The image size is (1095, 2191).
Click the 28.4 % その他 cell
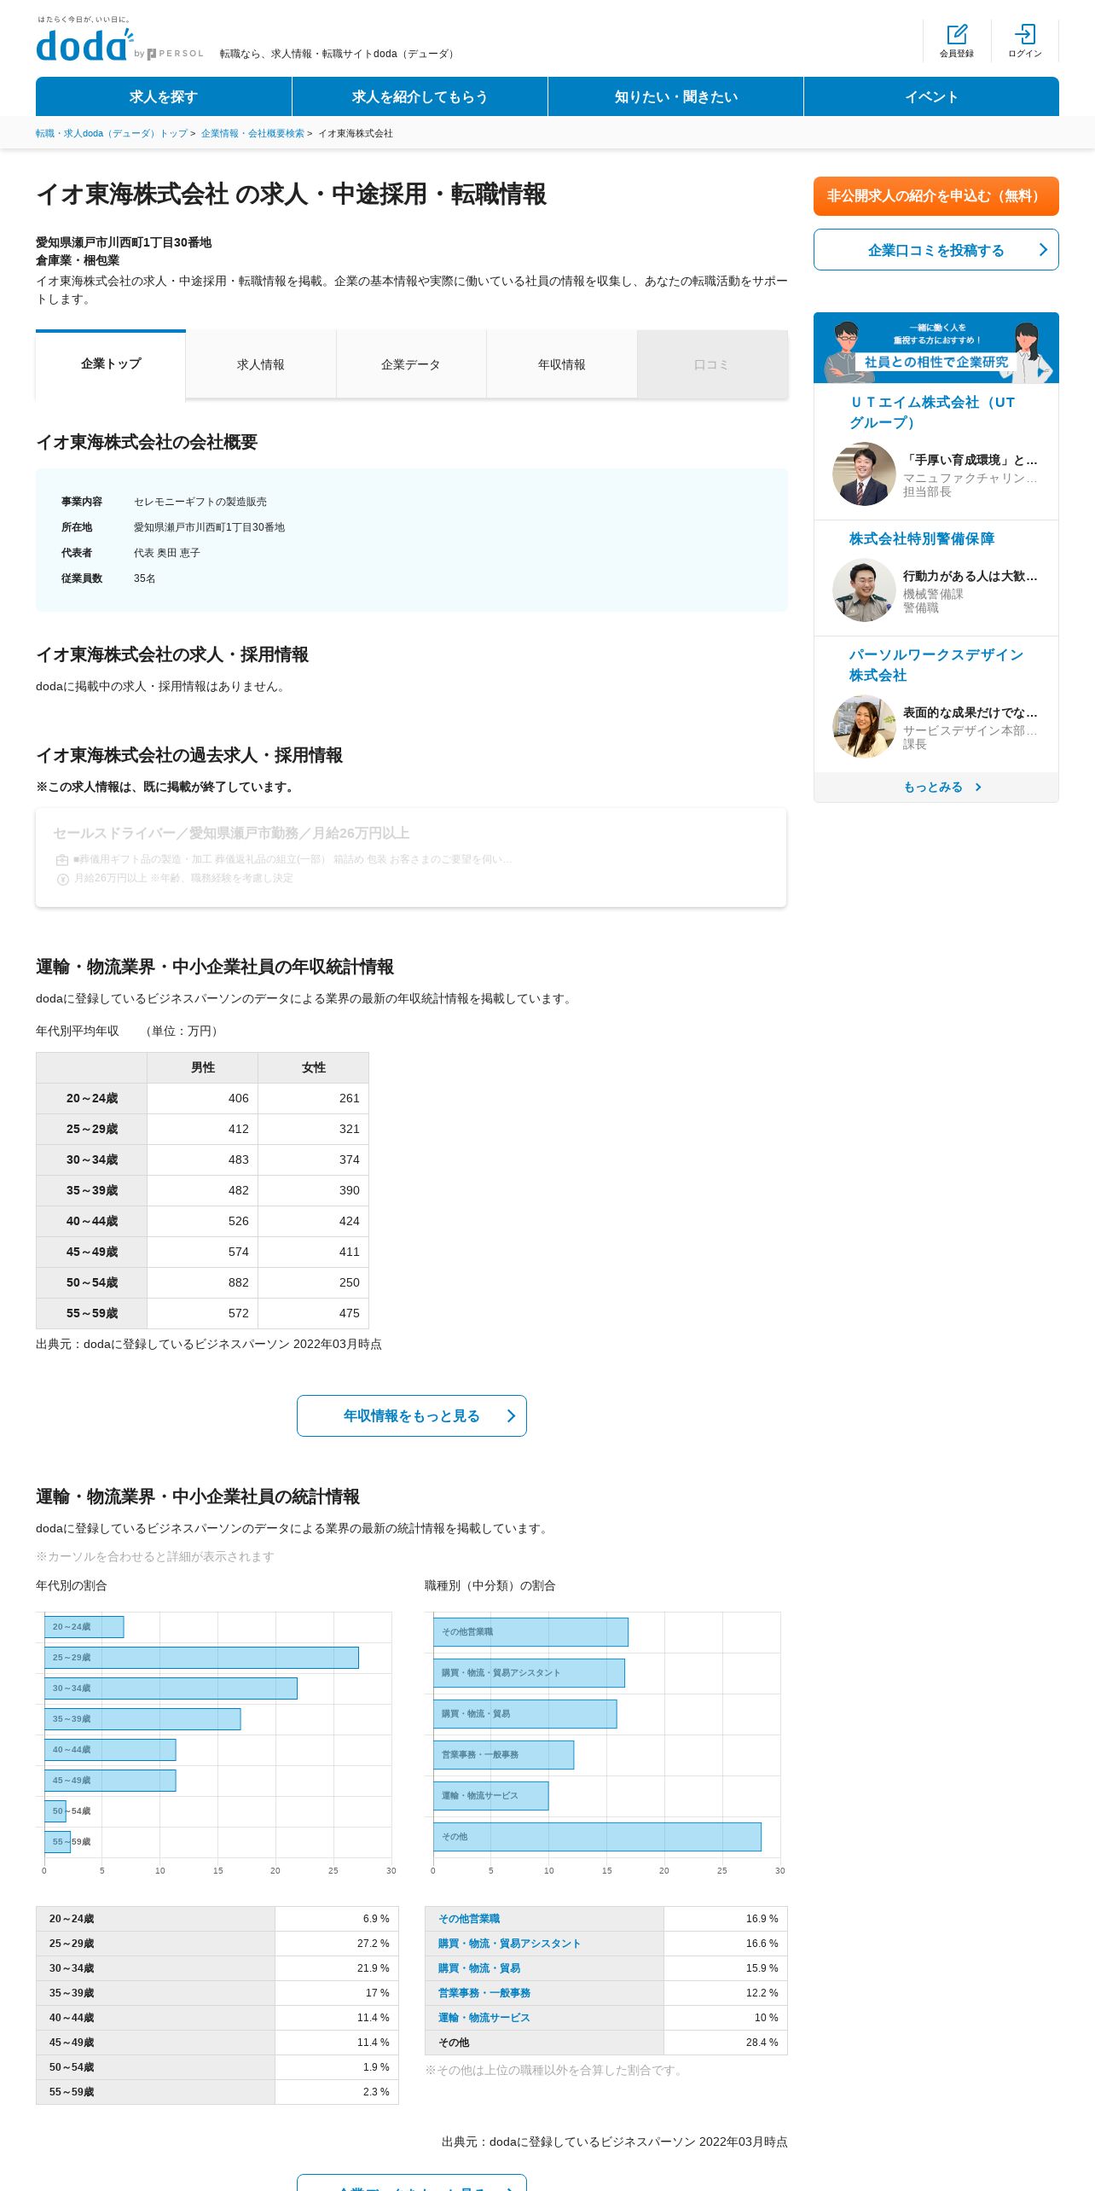click(726, 2043)
